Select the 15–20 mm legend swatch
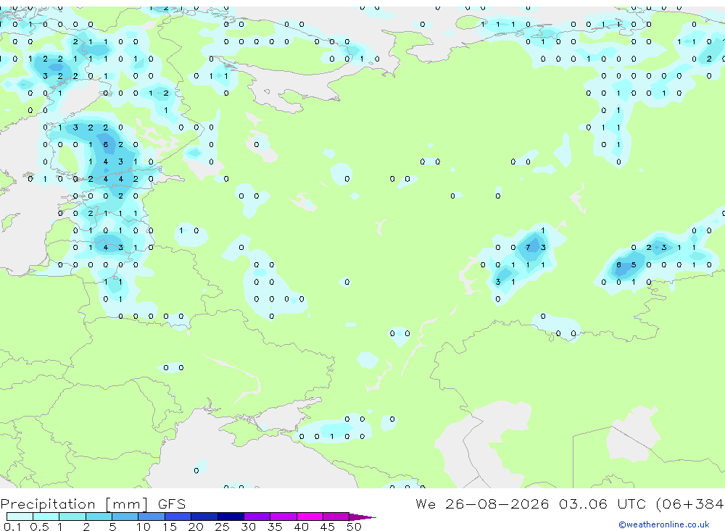The height and width of the screenshot is (531, 725). point(178,517)
